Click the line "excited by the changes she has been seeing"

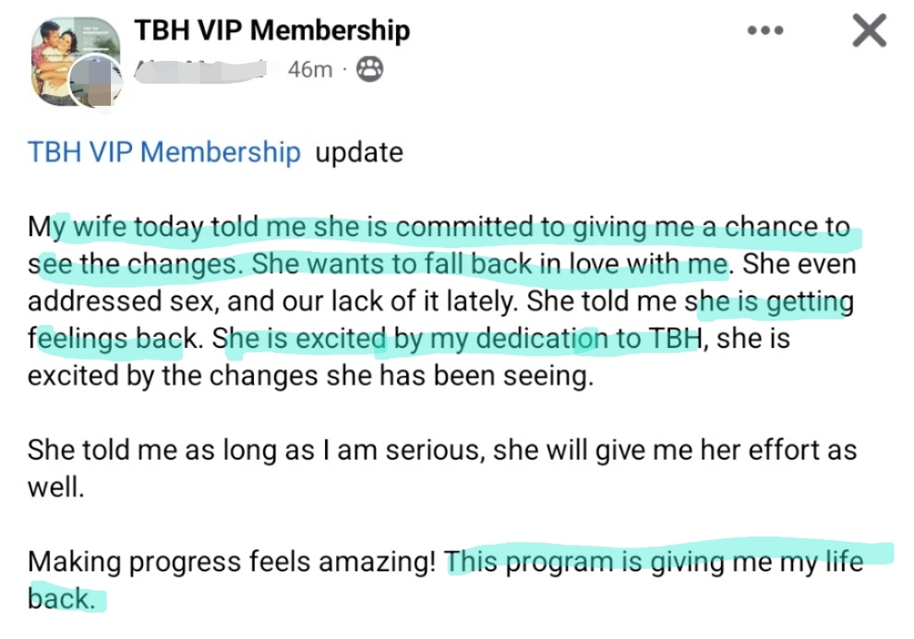[x=311, y=377]
